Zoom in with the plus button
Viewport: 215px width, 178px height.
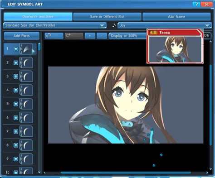pyautogui.click(x=90, y=36)
